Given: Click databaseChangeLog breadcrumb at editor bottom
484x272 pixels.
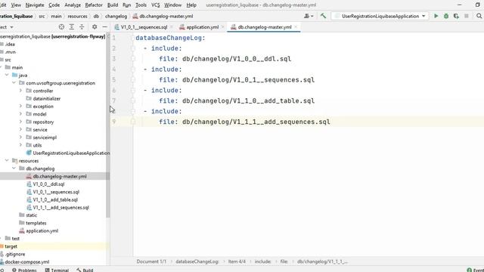Looking at the screenshot, I should click(197, 261).
